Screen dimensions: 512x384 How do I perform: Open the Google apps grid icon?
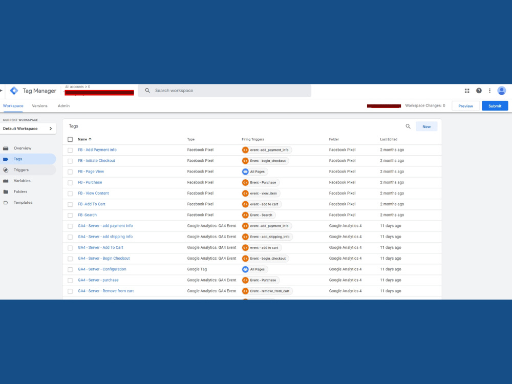[x=467, y=91]
